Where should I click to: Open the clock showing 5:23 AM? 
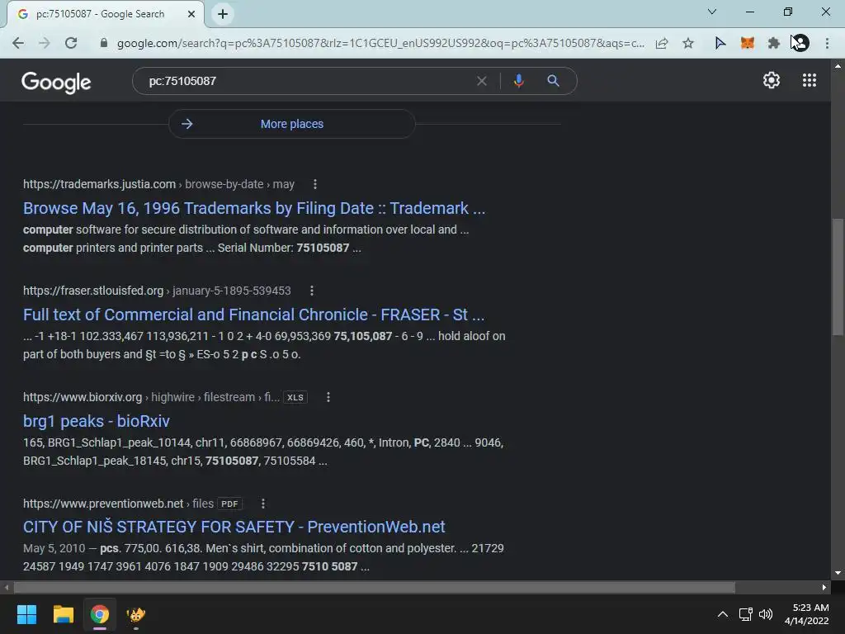(807, 614)
